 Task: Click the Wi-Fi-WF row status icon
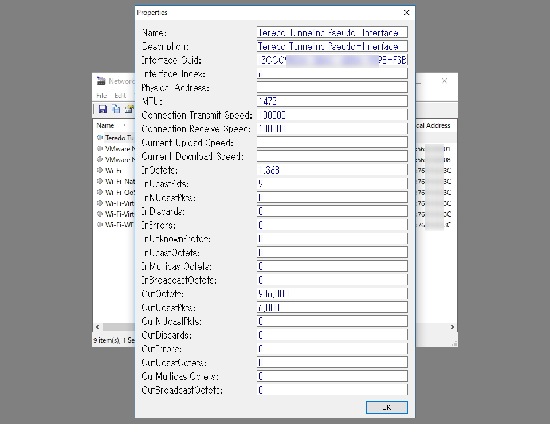click(100, 225)
